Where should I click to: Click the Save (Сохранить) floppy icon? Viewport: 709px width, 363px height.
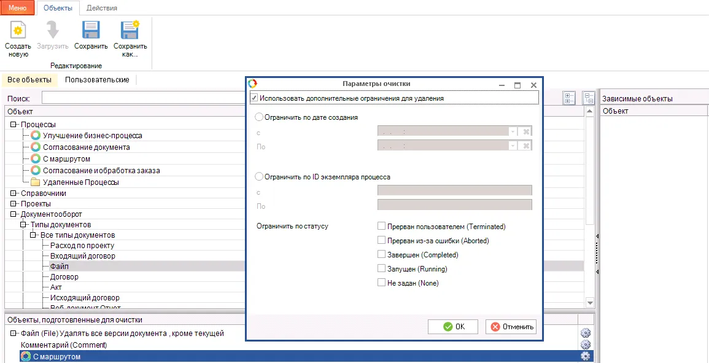pyautogui.click(x=91, y=32)
